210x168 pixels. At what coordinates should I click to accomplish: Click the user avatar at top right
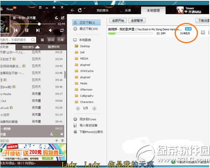pyautogui.click(x=180, y=10)
